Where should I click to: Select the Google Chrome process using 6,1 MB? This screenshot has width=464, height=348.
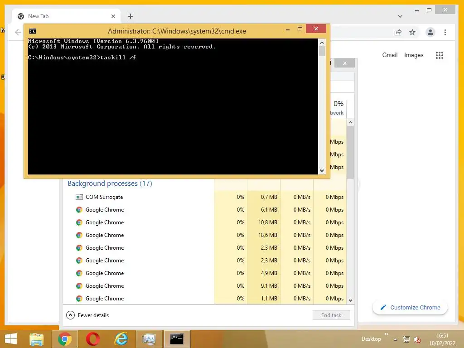(204, 210)
